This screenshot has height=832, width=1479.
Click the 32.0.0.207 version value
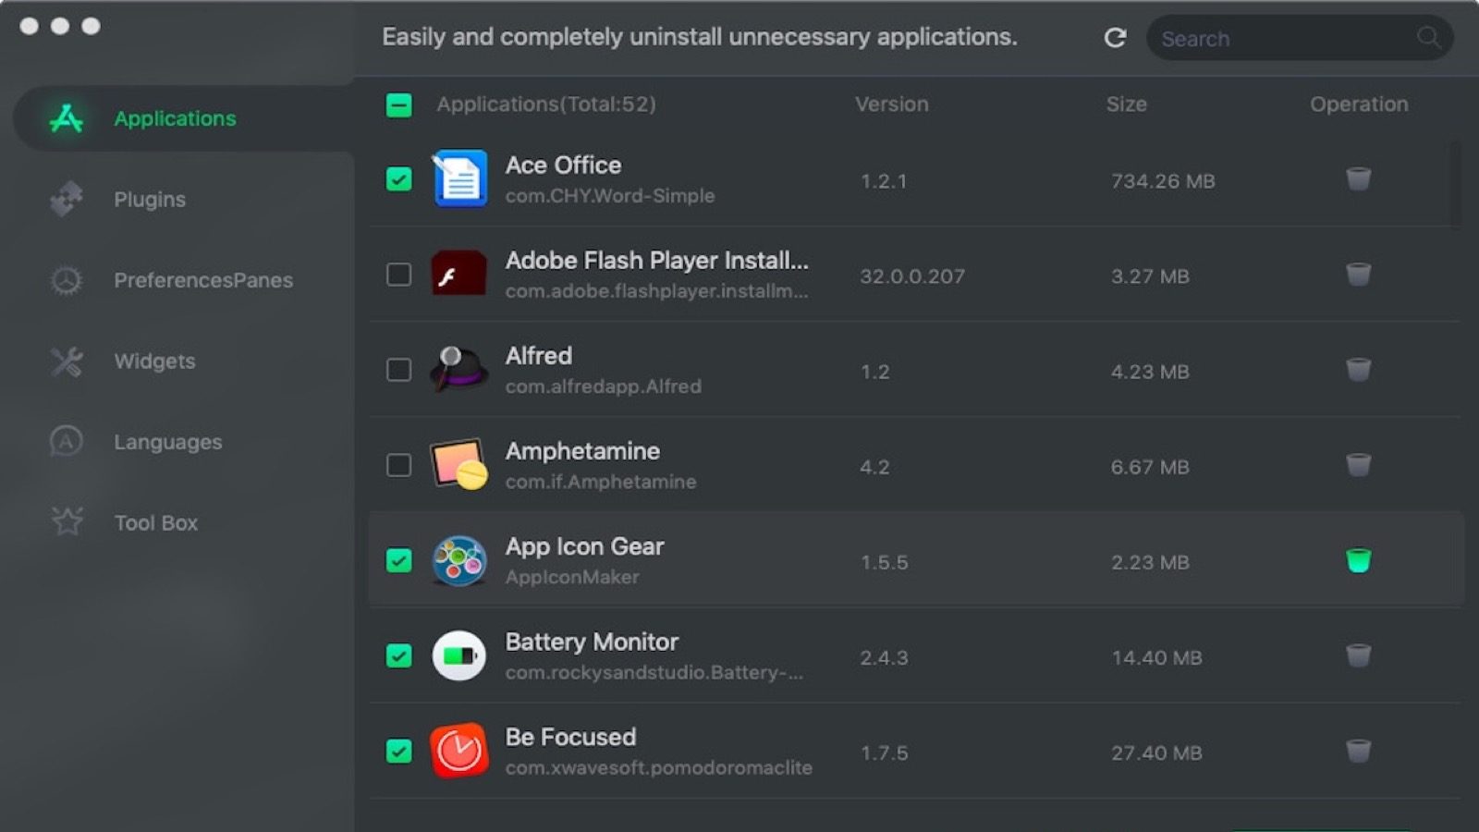click(912, 276)
